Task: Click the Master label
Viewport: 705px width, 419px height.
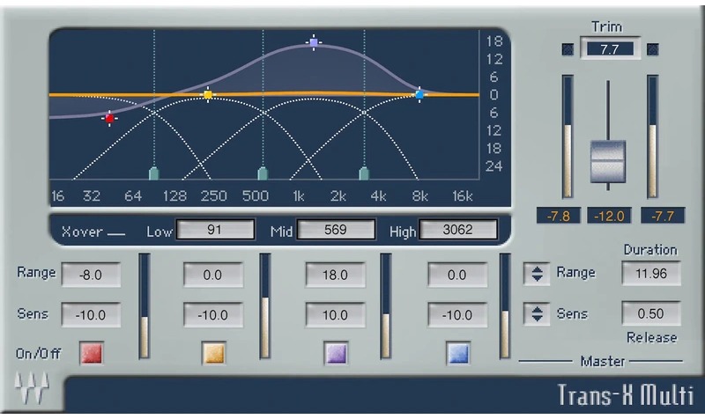Action: (603, 361)
